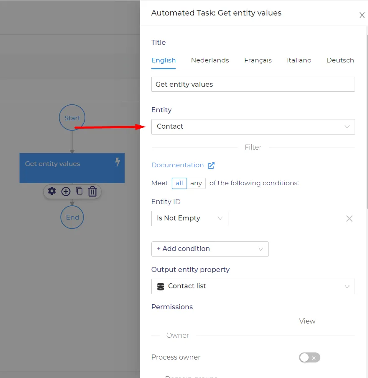This screenshot has width=368, height=378.
Task: Select the 'Get entity values' task block
Action: pos(72,168)
